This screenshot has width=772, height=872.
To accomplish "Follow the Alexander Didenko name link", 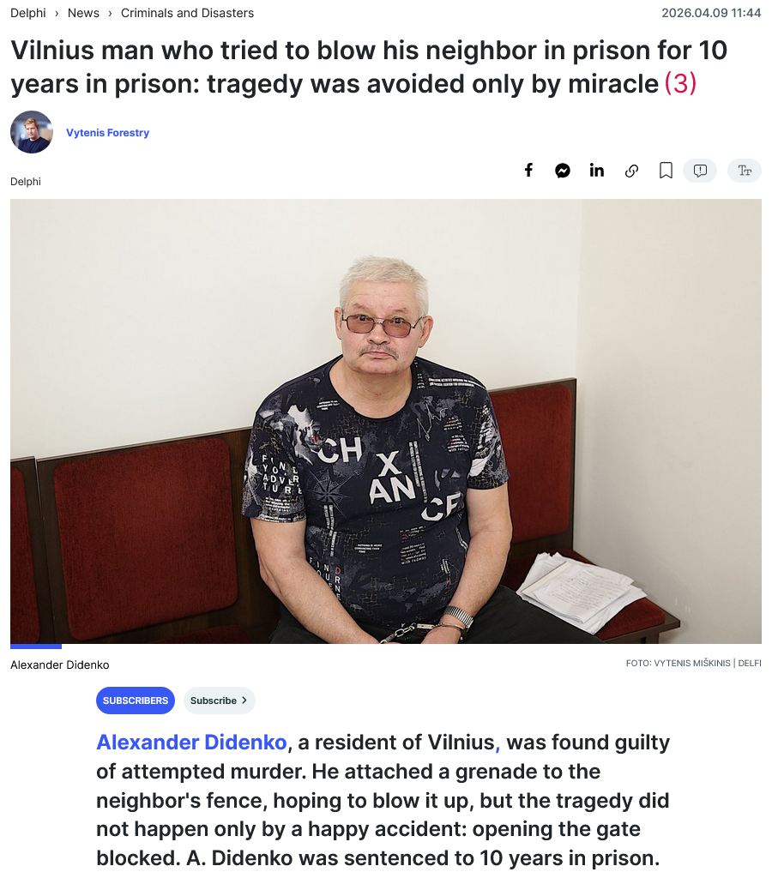I will coord(191,743).
